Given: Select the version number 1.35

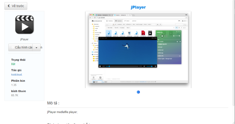Looking at the screenshot, I should pyautogui.click(x=14, y=85).
